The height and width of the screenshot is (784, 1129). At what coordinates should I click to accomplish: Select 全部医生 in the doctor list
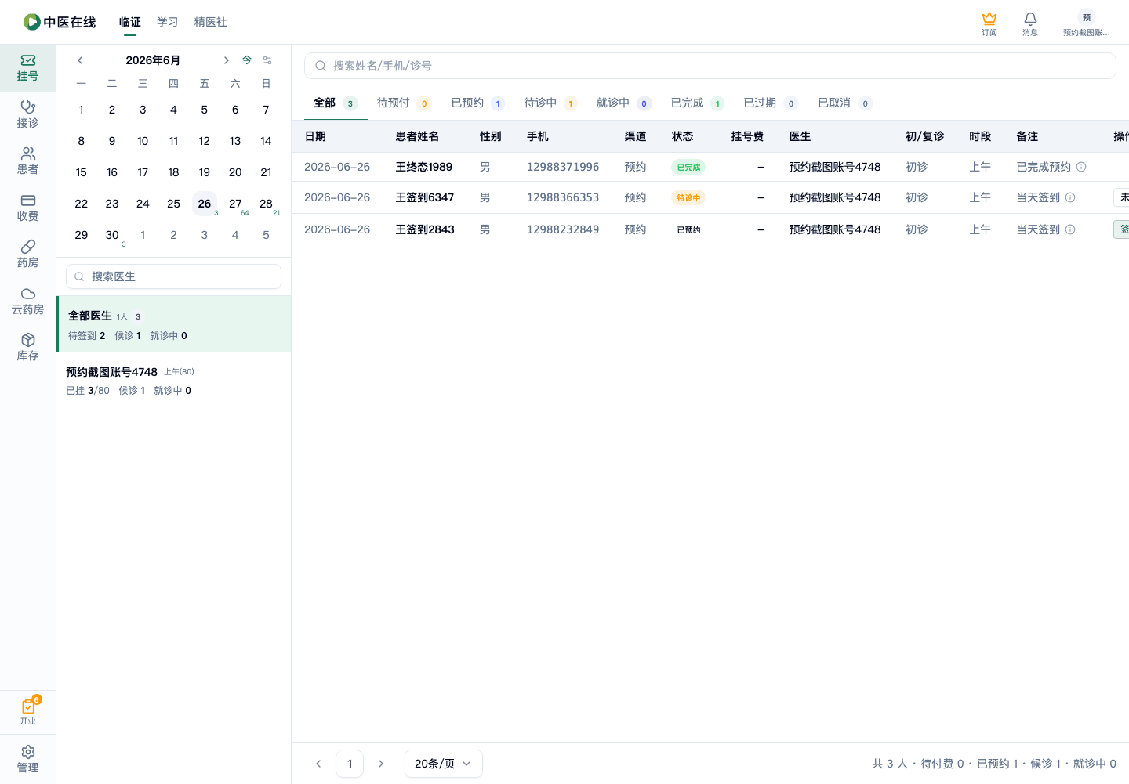tap(174, 324)
